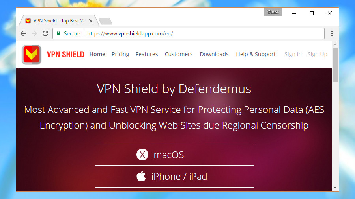Open Help & Support
Image resolution: width=355 pixels, height=199 pixels.
pyautogui.click(x=256, y=54)
